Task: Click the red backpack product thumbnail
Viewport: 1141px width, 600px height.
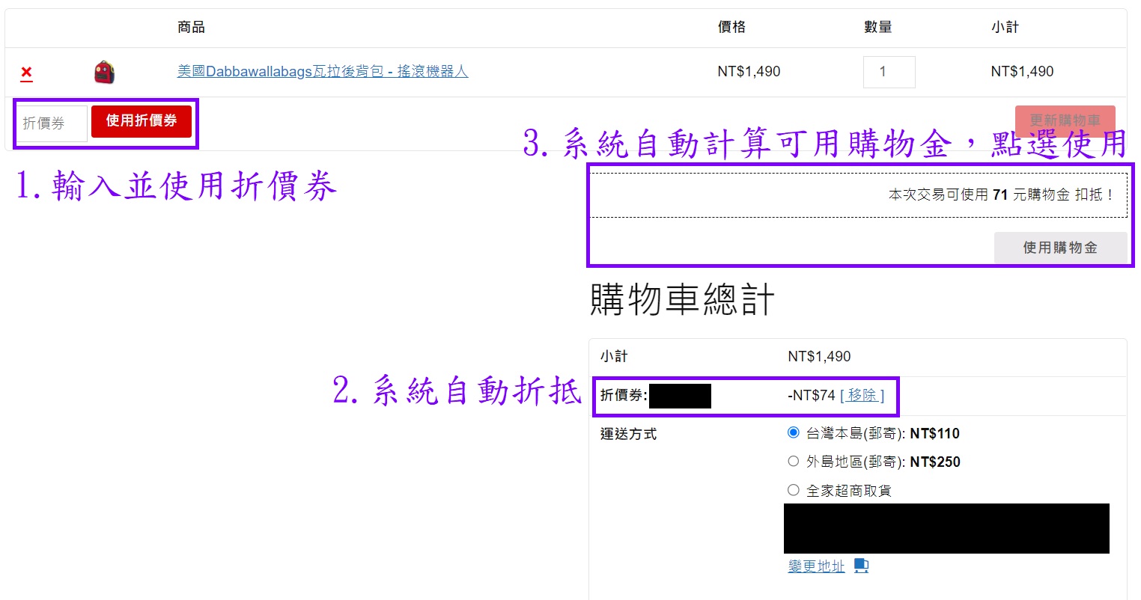Action: [104, 73]
